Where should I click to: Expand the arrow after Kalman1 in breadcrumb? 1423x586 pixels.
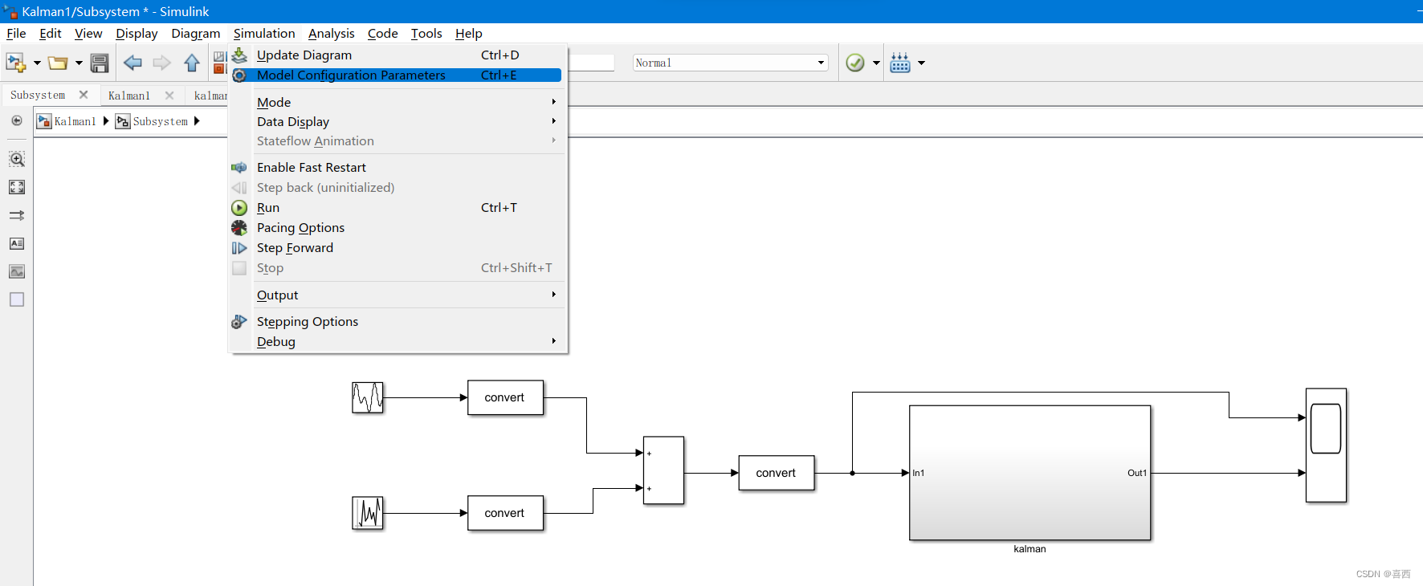106,121
